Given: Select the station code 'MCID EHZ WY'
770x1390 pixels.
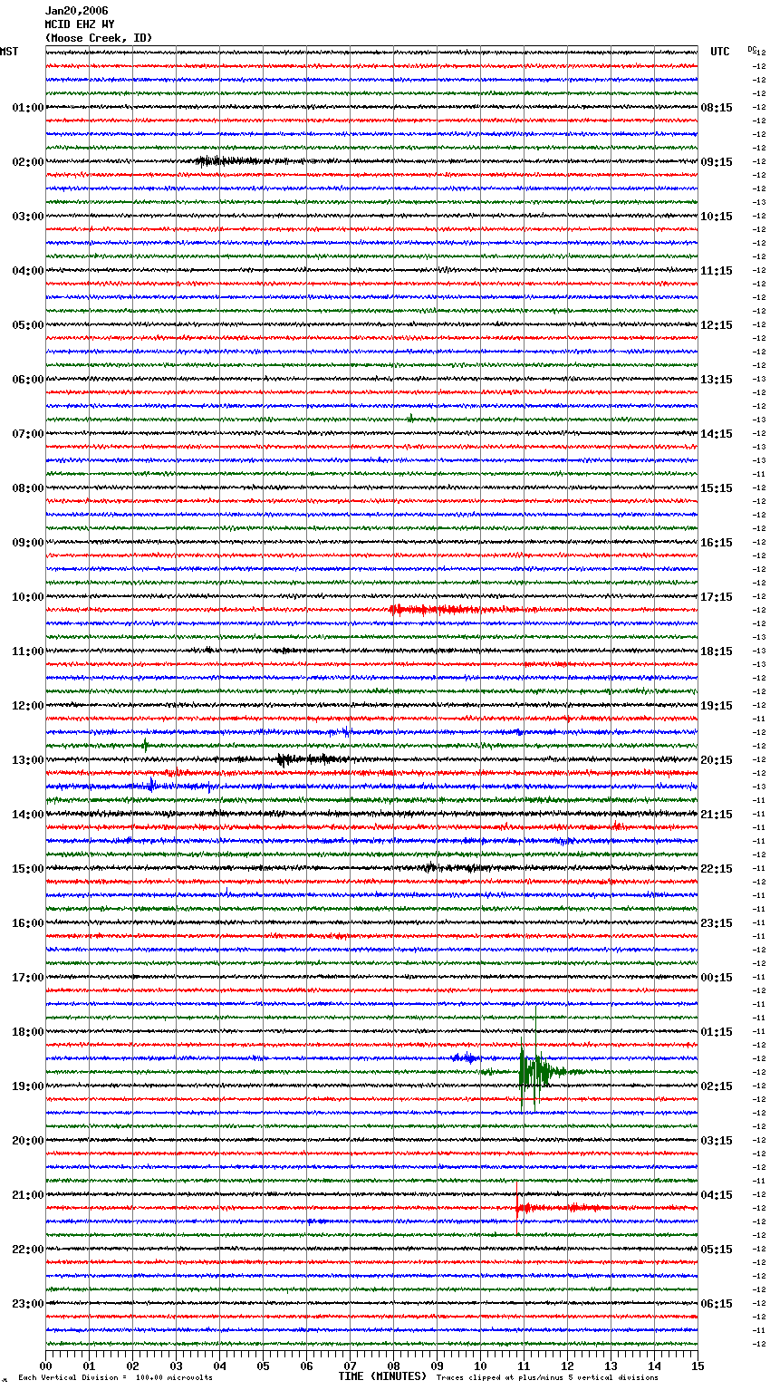Looking at the screenshot, I should pos(80,24).
